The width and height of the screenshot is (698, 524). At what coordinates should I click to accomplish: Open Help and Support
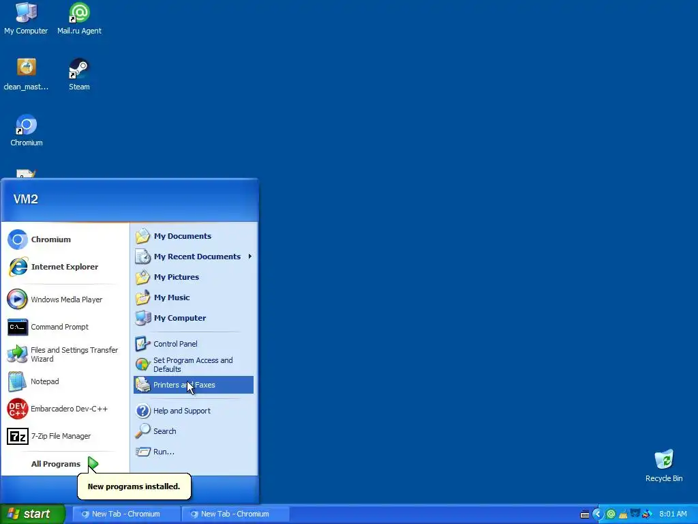tap(193, 411)
